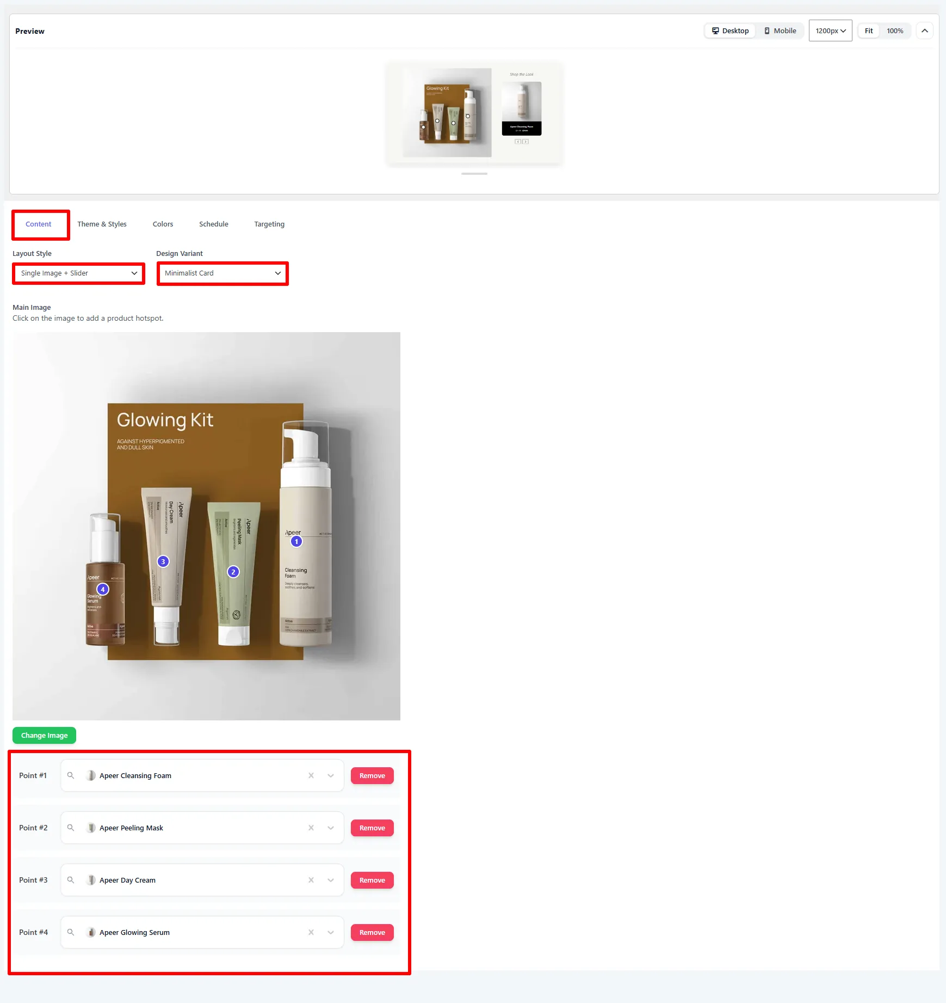Screen dimensions: 946x1003
Task: Collapse the Preview panel with chevron
Action: [925, 31]
